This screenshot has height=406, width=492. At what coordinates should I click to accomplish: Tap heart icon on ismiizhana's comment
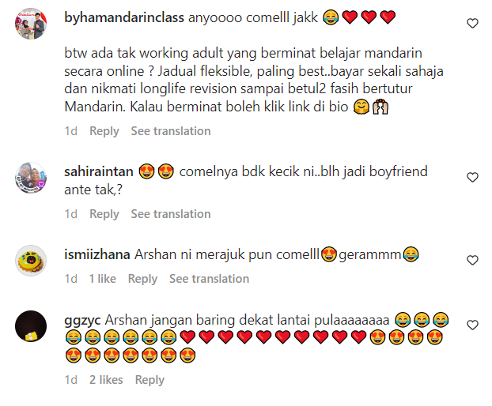(472, 260)
